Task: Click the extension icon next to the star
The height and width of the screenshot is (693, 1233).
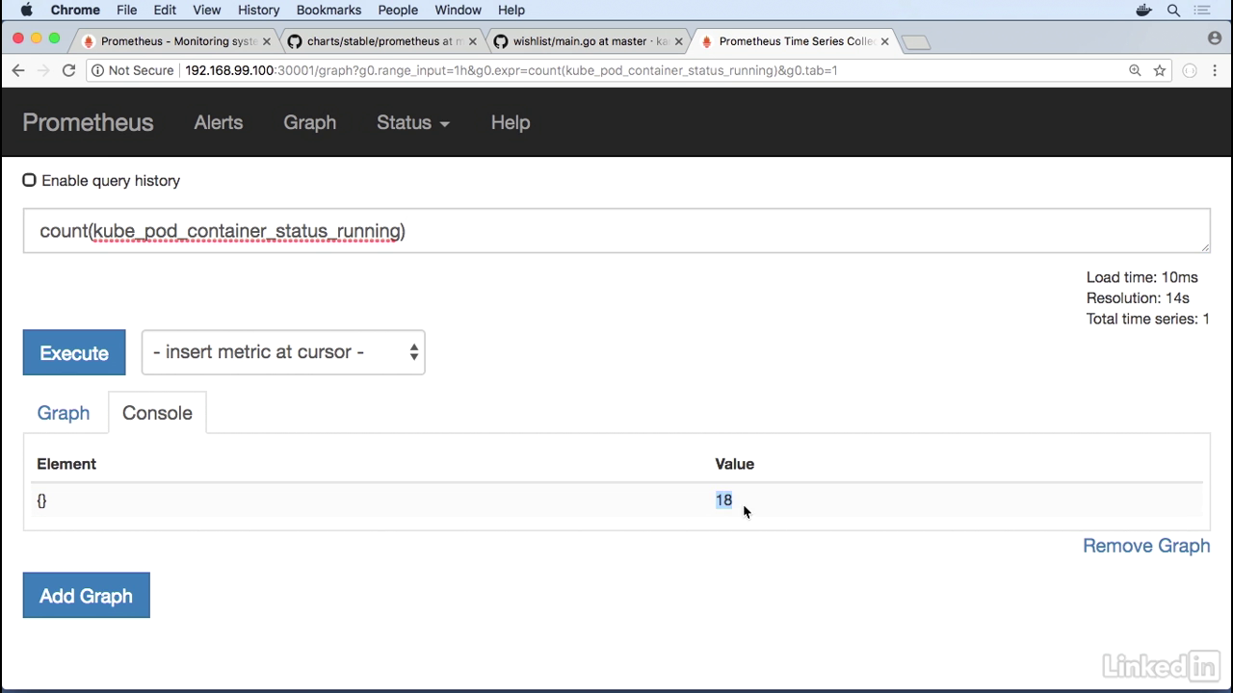Action: pyautogui.click(x=1190, y=70)
